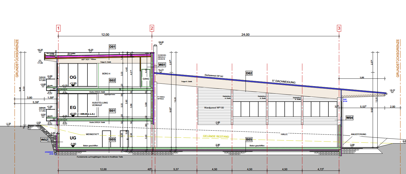The height and width of the screenshot is (174, 406).
Task: Click the EG floor level label
Action: pos(73,108)
